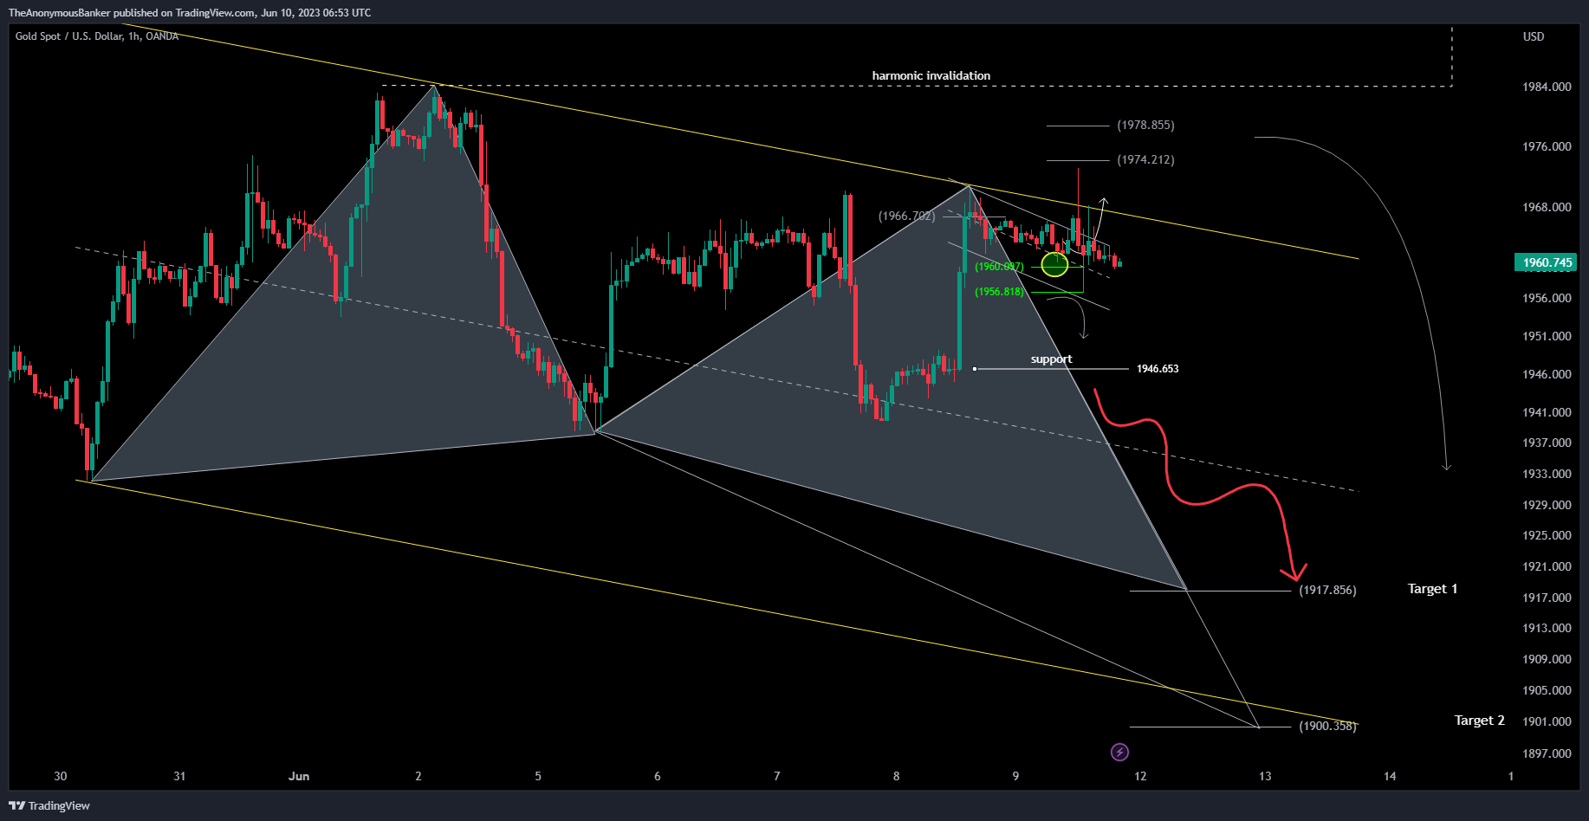Click the 1933.000 price axis value
The height and width of the screenshot is (821, 1589).
(1547, 474)
